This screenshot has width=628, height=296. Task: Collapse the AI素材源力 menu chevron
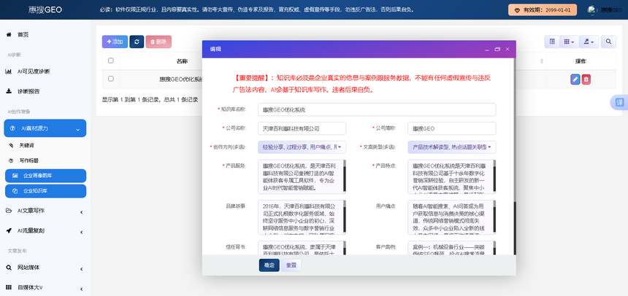(x=77, y=129)
